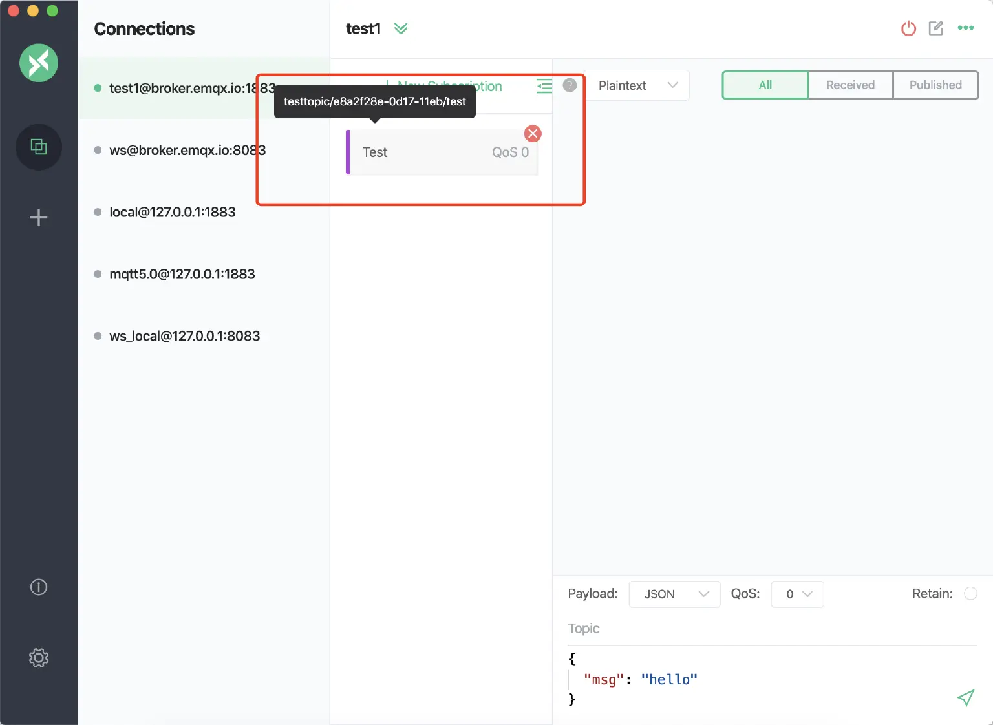Open the Plaintext format dropdown

coord(637,85)
